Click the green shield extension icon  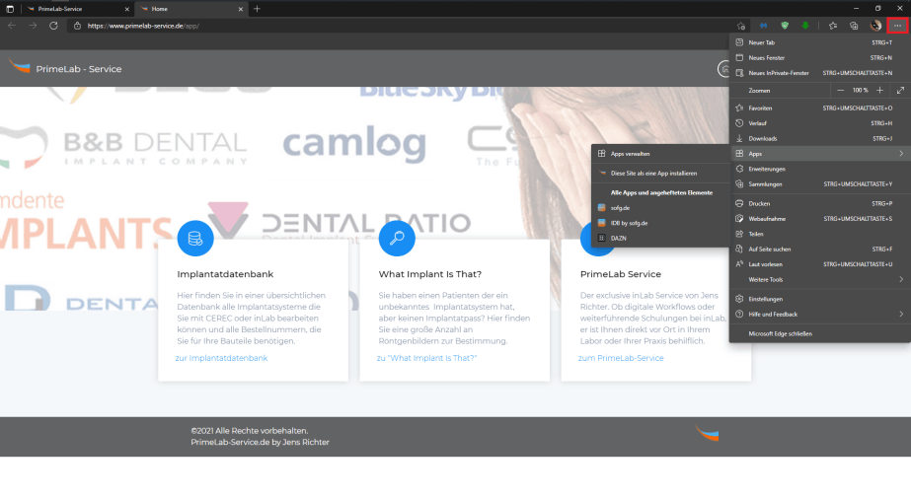tap(785, 26)
